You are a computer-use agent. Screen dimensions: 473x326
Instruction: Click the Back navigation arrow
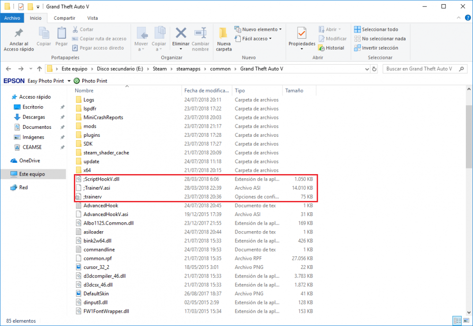pyautogui.click(x=9, y=69)
